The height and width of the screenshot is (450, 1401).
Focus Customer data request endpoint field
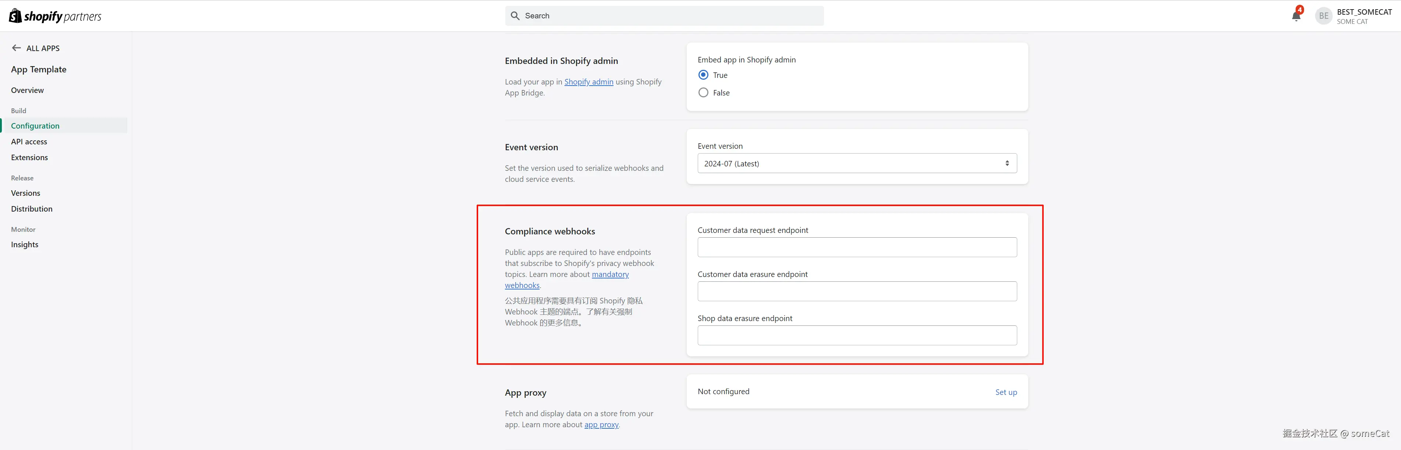857,247
